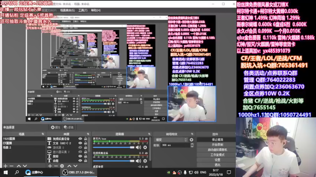Viewport: 316px width, 177px height.
Task: Adjust 麦克风/Aux volume slider
Action: (114, 147)
